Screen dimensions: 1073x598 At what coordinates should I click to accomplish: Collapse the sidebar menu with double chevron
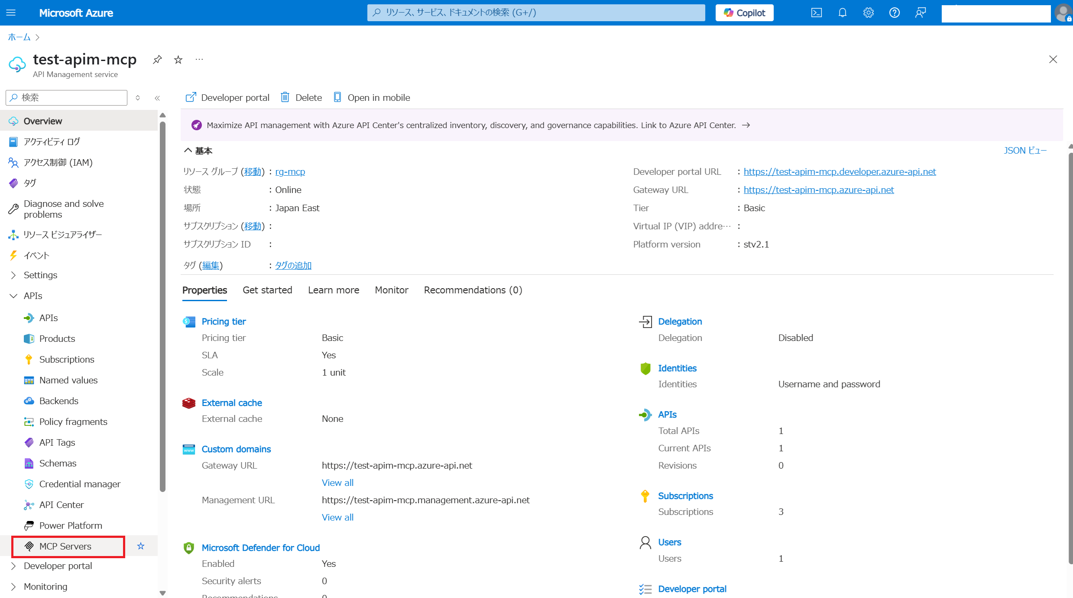tap(157, 98)
